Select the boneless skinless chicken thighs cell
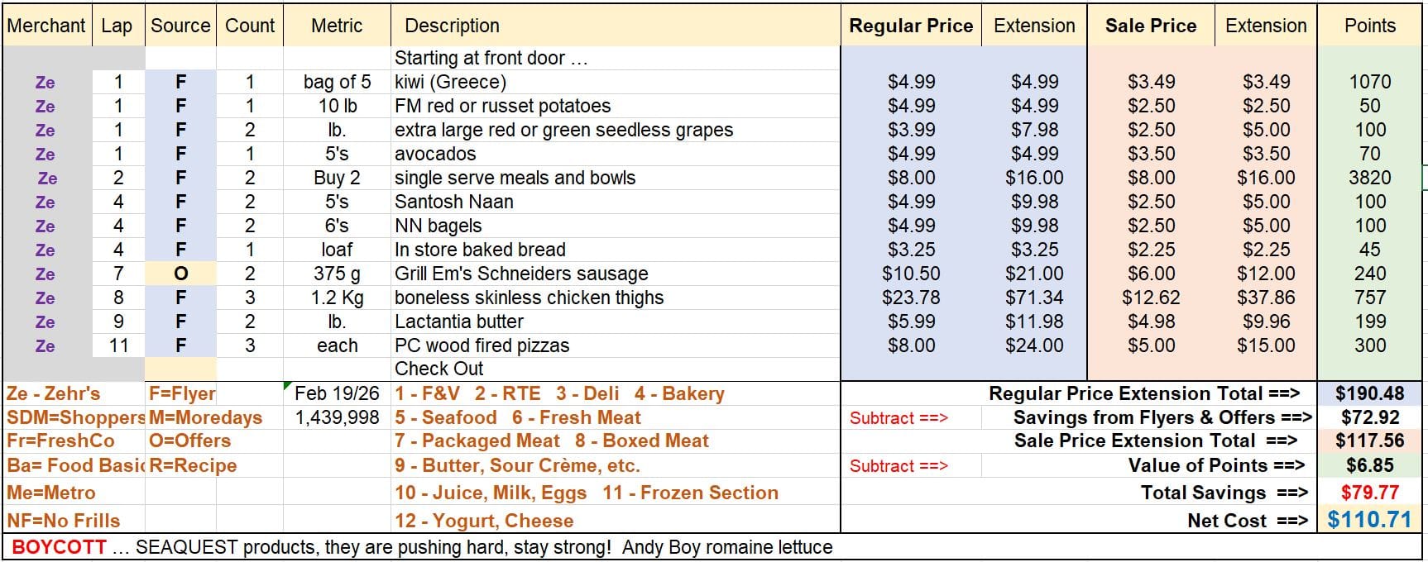 pyautogui.click(x=529, y=298)
